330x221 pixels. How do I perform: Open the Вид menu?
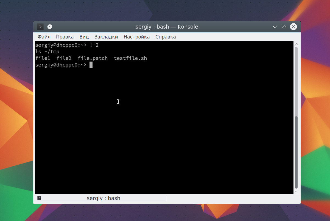pyautogui.click(x=84, y=37)
